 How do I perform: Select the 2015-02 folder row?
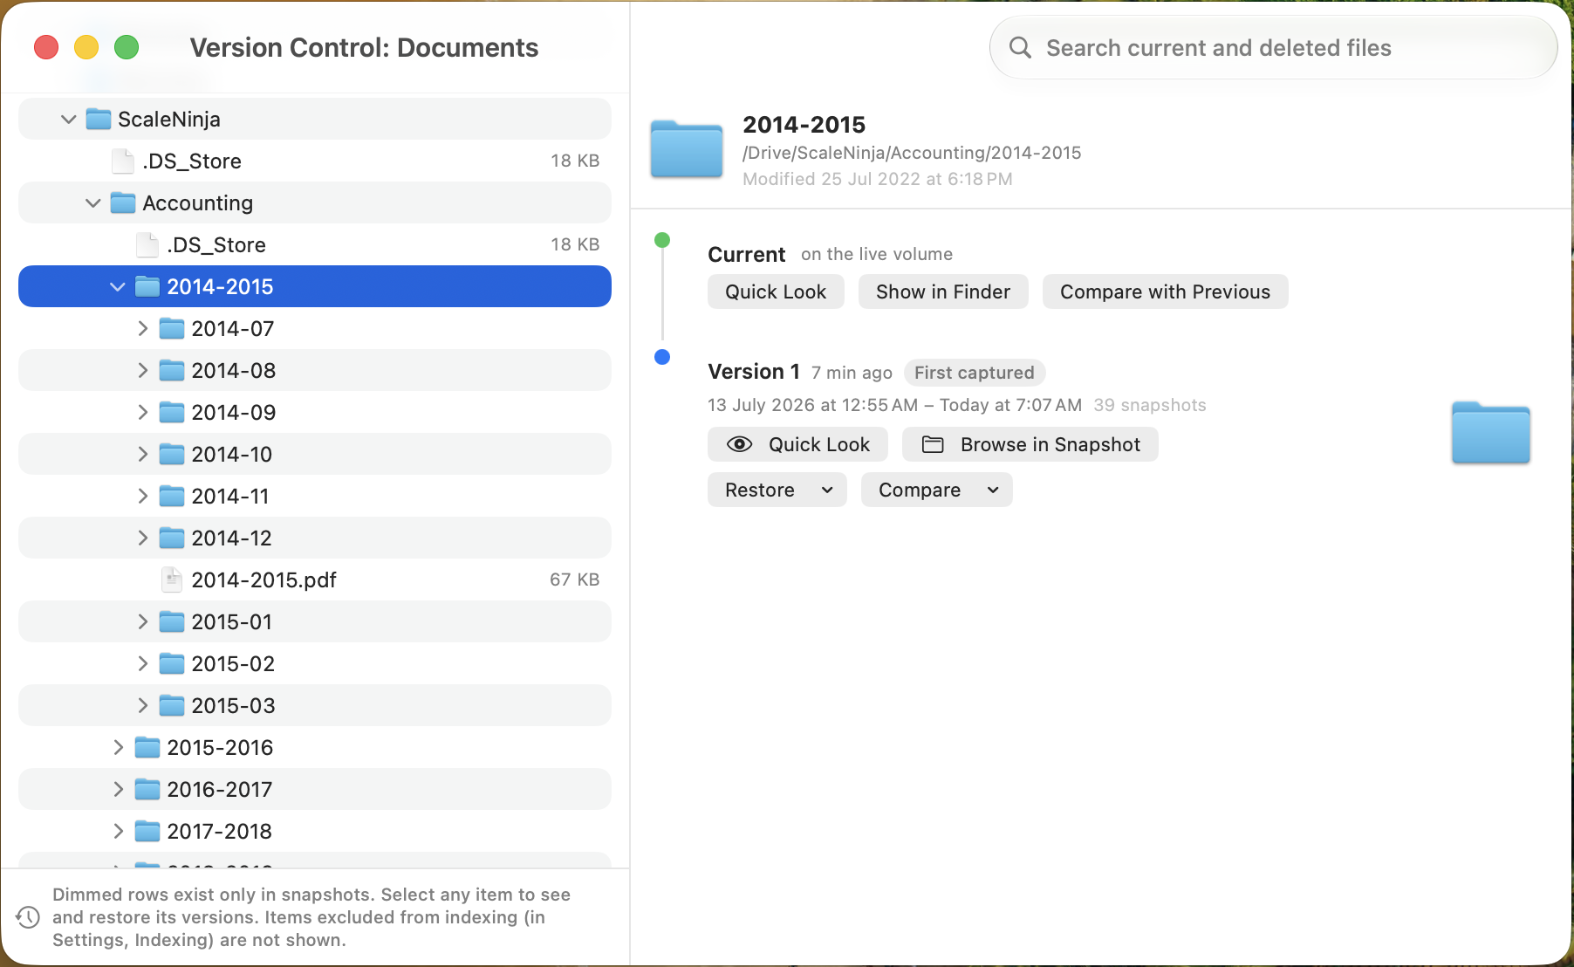tap(315, 663)
